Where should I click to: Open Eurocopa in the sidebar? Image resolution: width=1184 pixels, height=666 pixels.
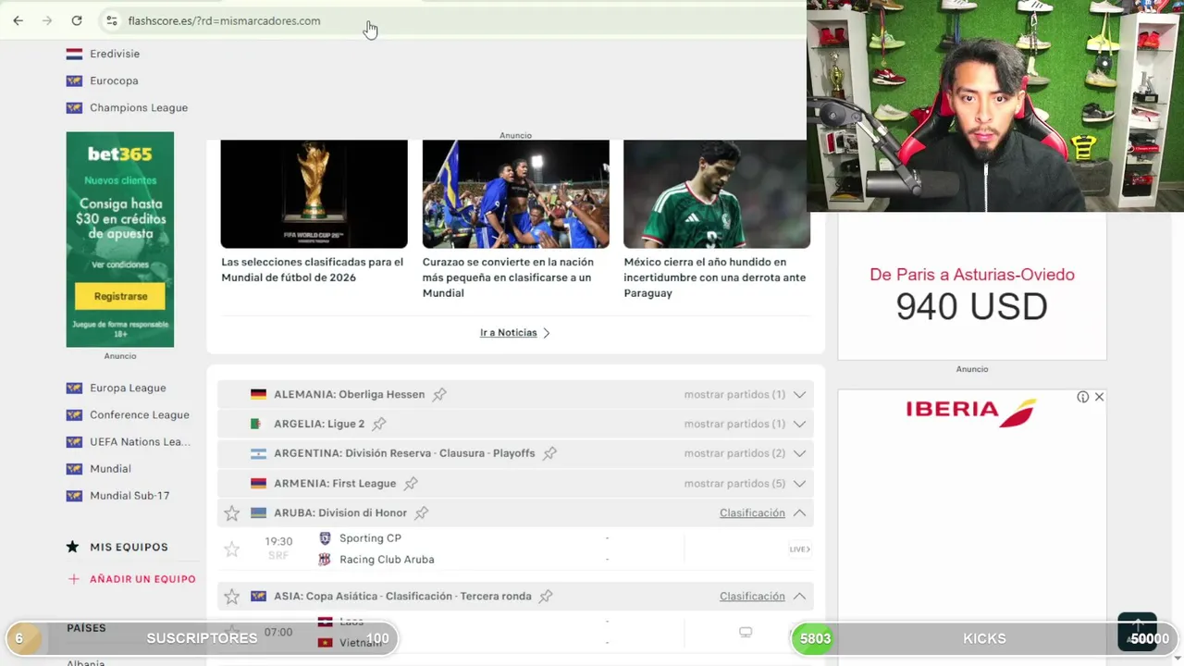[114, 80]
